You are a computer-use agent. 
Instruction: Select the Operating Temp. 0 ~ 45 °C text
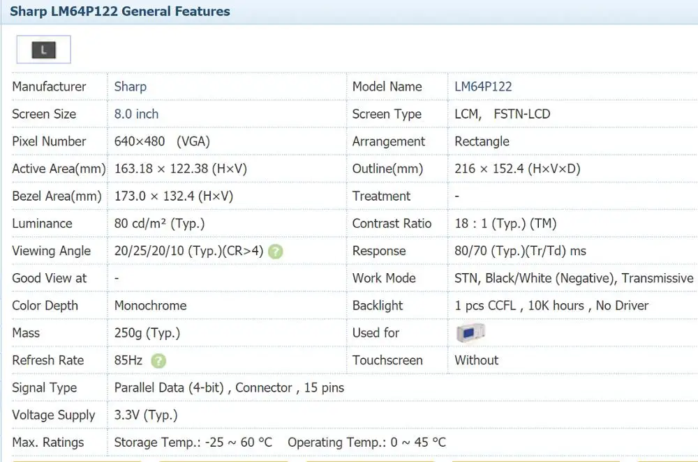pos(366,442)
